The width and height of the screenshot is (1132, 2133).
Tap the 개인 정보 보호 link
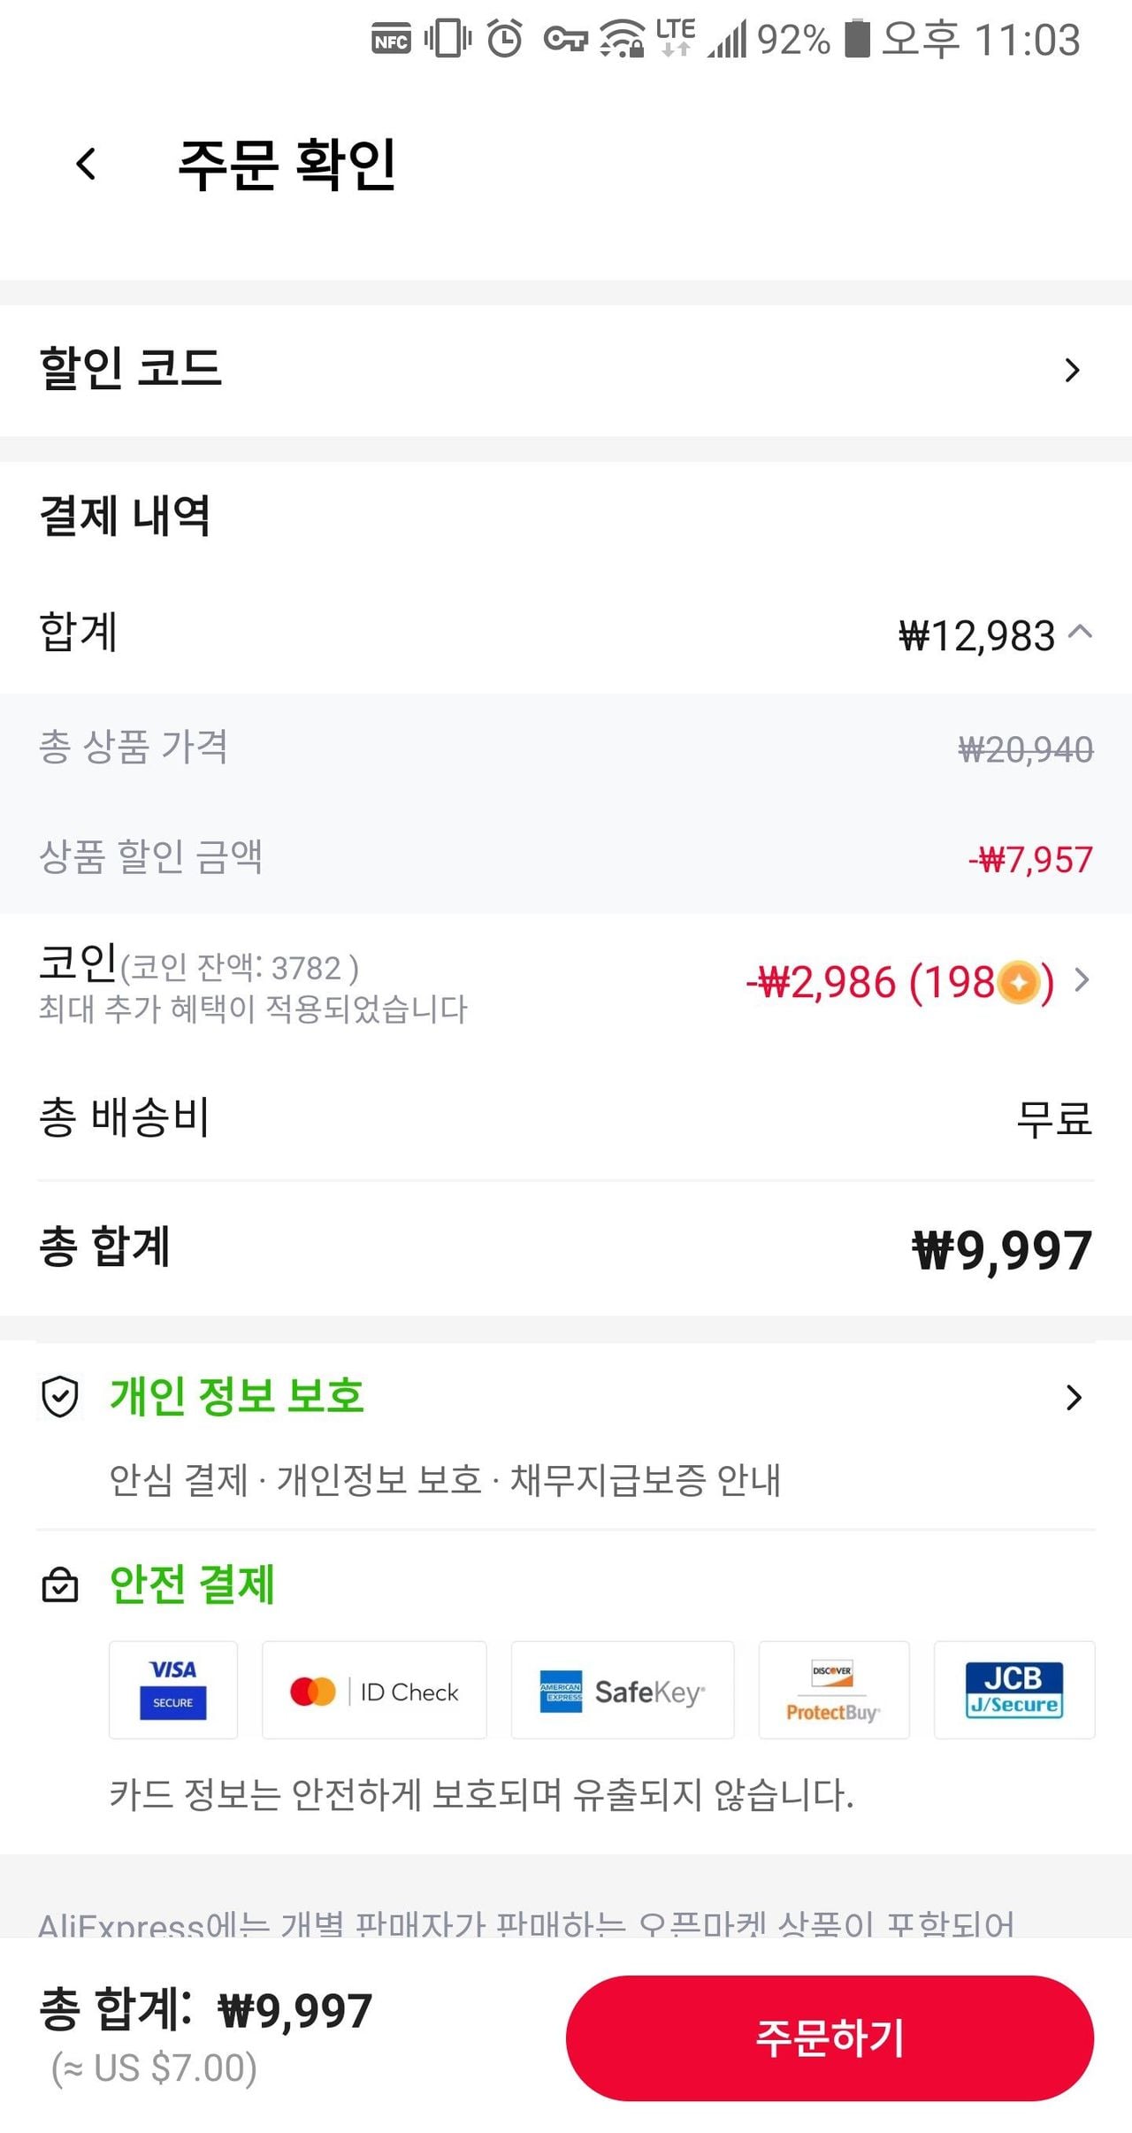click(x=237, y=1396)
